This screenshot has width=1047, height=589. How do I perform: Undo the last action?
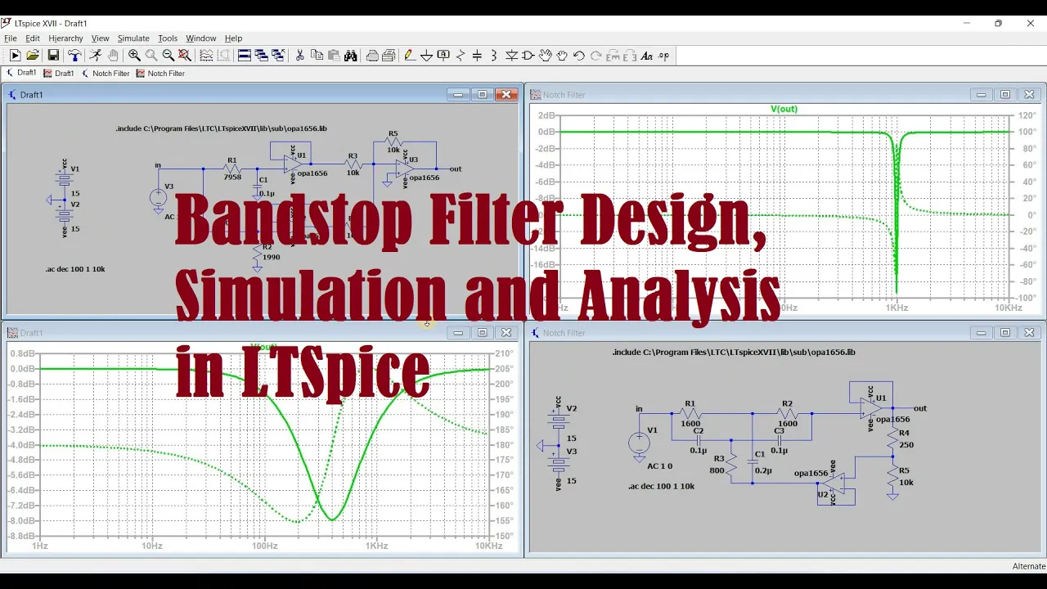[579, 56]
